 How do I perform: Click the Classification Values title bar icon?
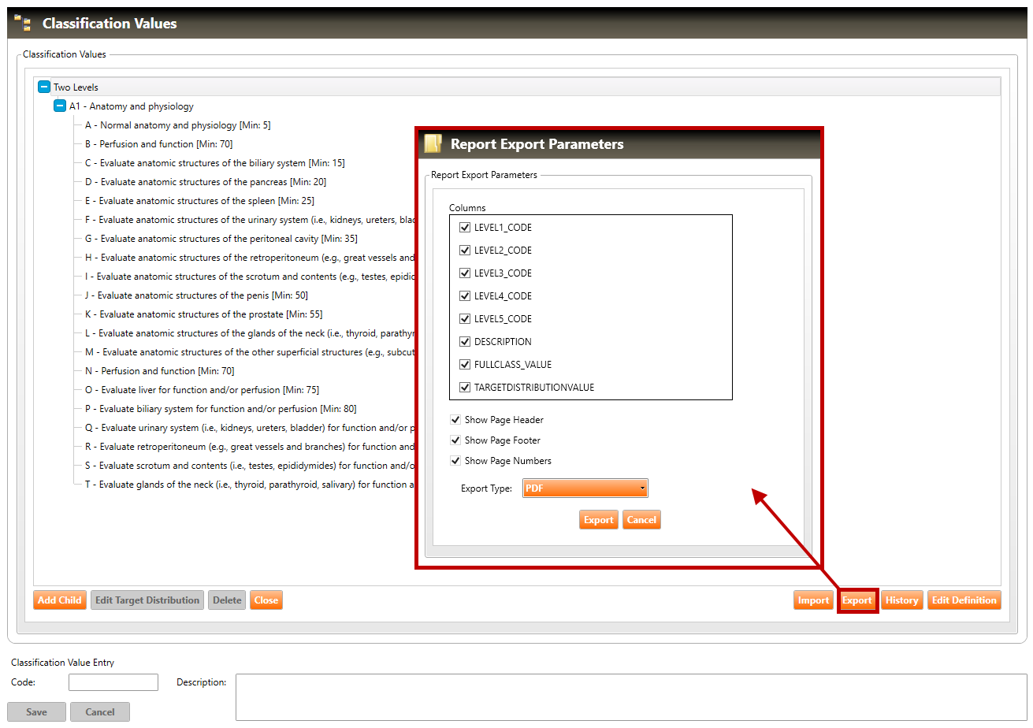click(23, 23)
